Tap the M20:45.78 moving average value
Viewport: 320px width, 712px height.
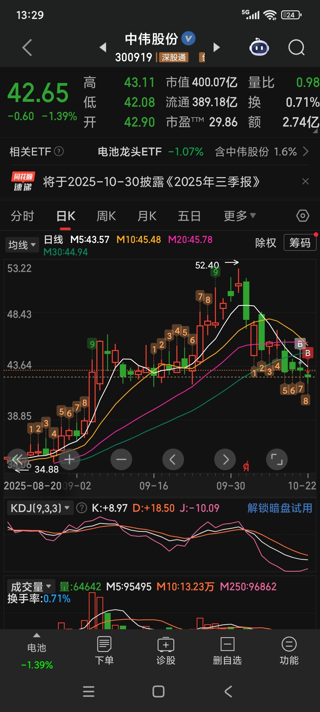190,239
